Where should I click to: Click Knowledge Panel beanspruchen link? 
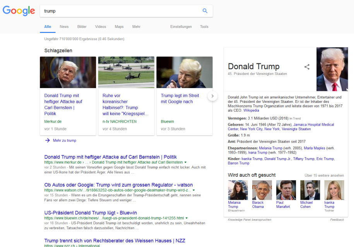point(250,220)
